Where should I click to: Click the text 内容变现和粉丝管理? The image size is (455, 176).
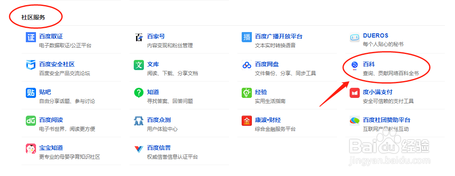170,46
